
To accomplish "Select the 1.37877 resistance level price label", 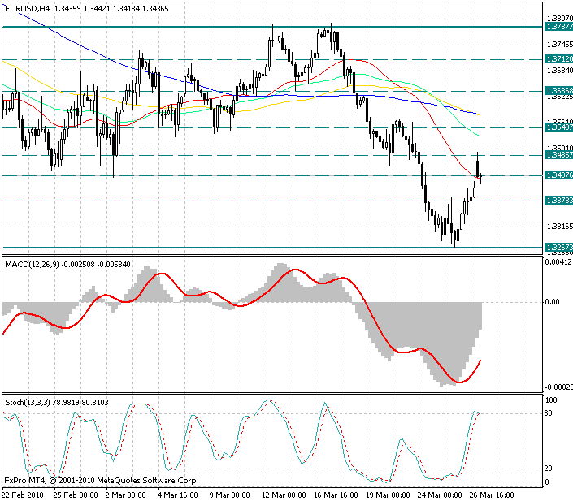I will [x=561, y=27].
